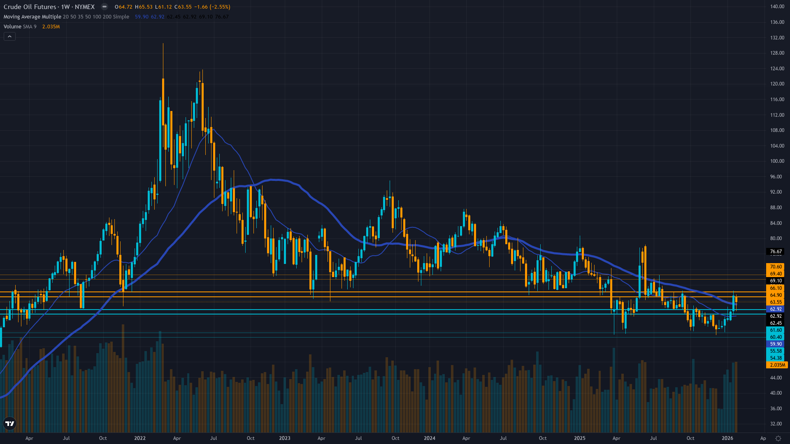The width and height of the screenshot is (790, 444).
Task: Click the volume value 2.035M in legend
Action: [51, 27]
